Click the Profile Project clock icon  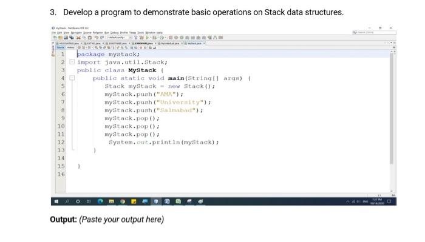pyautogui.click(x=161, y=38)
